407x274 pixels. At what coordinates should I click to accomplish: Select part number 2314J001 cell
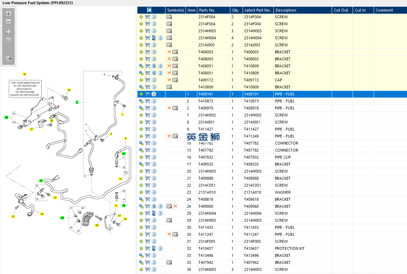213,122
